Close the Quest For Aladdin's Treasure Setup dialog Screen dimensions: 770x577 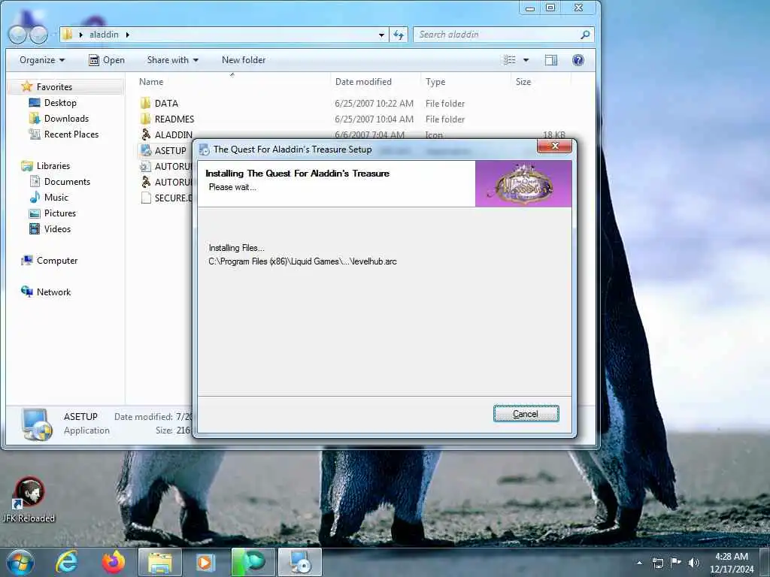pos(554,147)
